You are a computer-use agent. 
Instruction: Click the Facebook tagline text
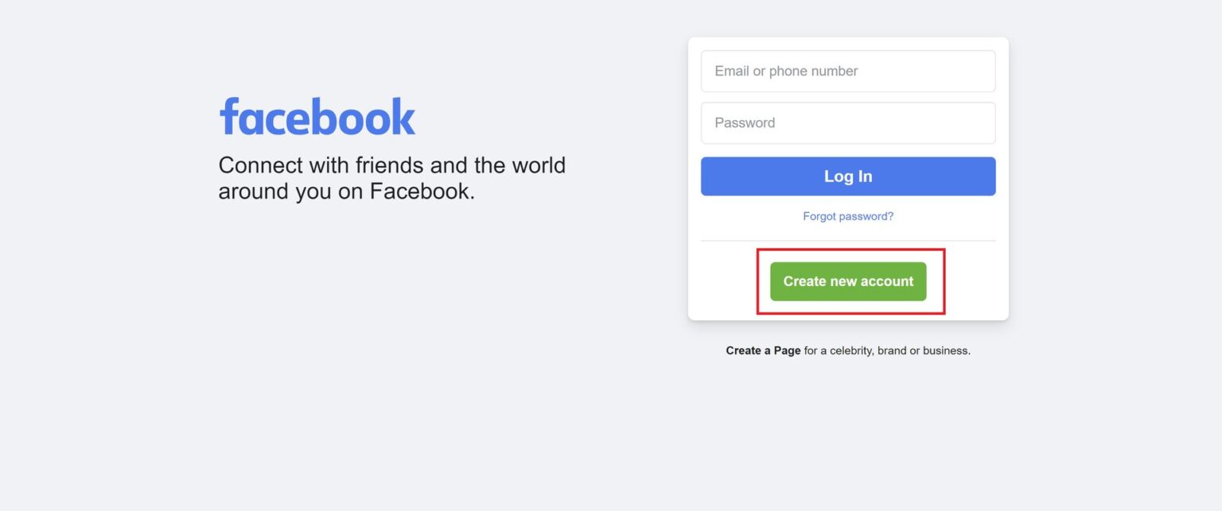click(392, 177)
